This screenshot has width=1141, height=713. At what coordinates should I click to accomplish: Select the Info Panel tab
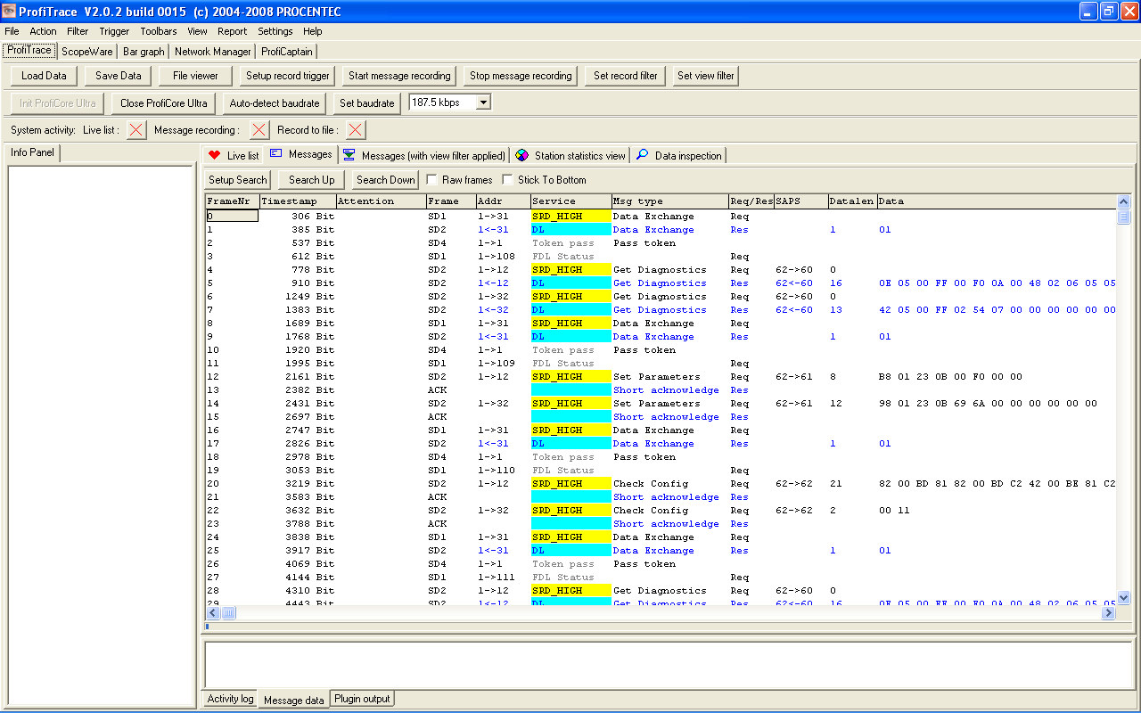pos(33,152)
